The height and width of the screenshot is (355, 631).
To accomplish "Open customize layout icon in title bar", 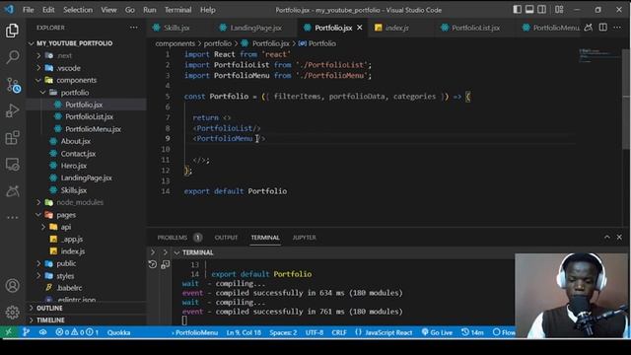I will (x=559, y=9).
